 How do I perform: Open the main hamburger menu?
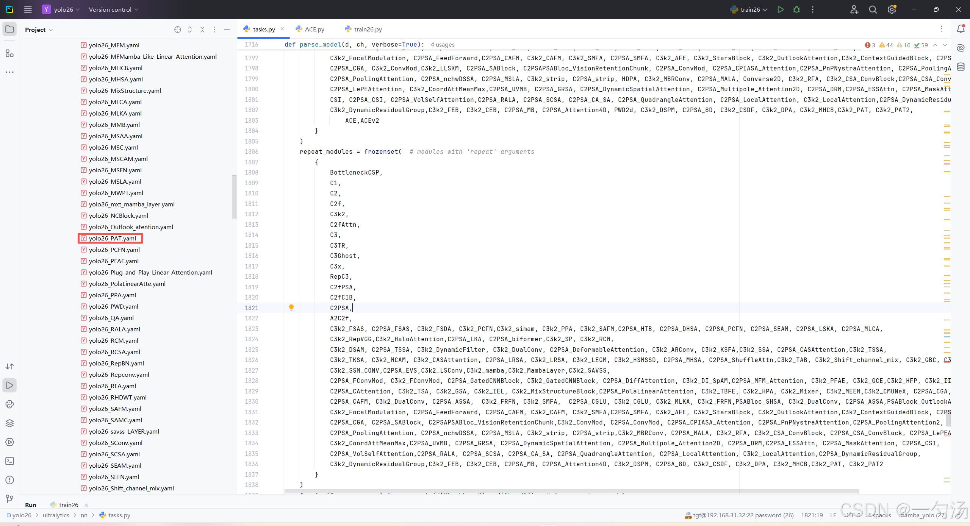pyautogui.click(x=28, y=9)
